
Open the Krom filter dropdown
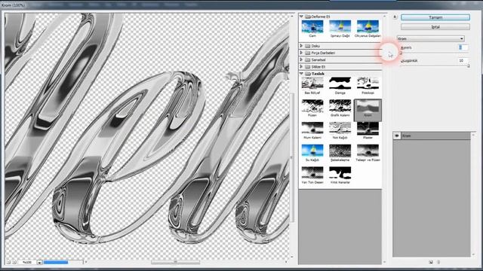pos(431,38)
